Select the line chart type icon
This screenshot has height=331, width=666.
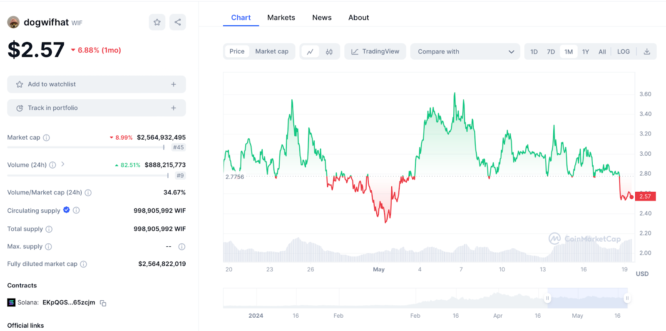pyautogui.click(x=310, y=51)
